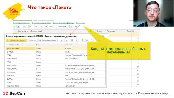
Task: Click the green add step icon
Action: 14,27
